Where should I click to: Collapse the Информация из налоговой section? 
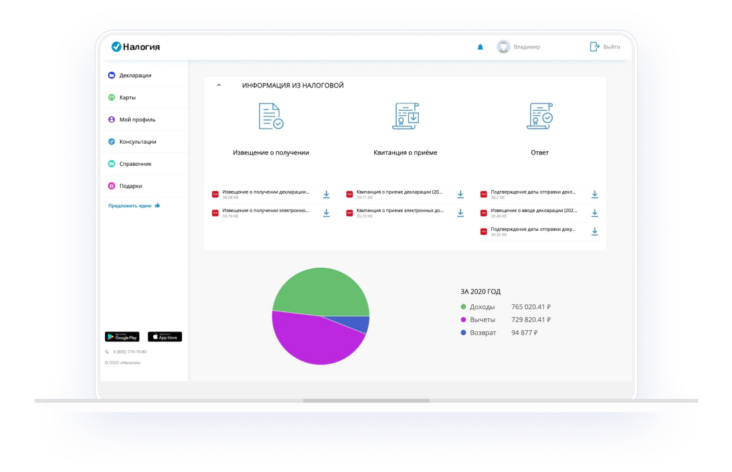point(218,86)
